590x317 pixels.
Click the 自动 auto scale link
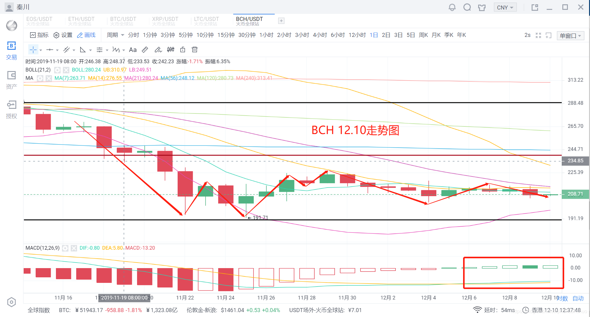[x=578, y=299]
